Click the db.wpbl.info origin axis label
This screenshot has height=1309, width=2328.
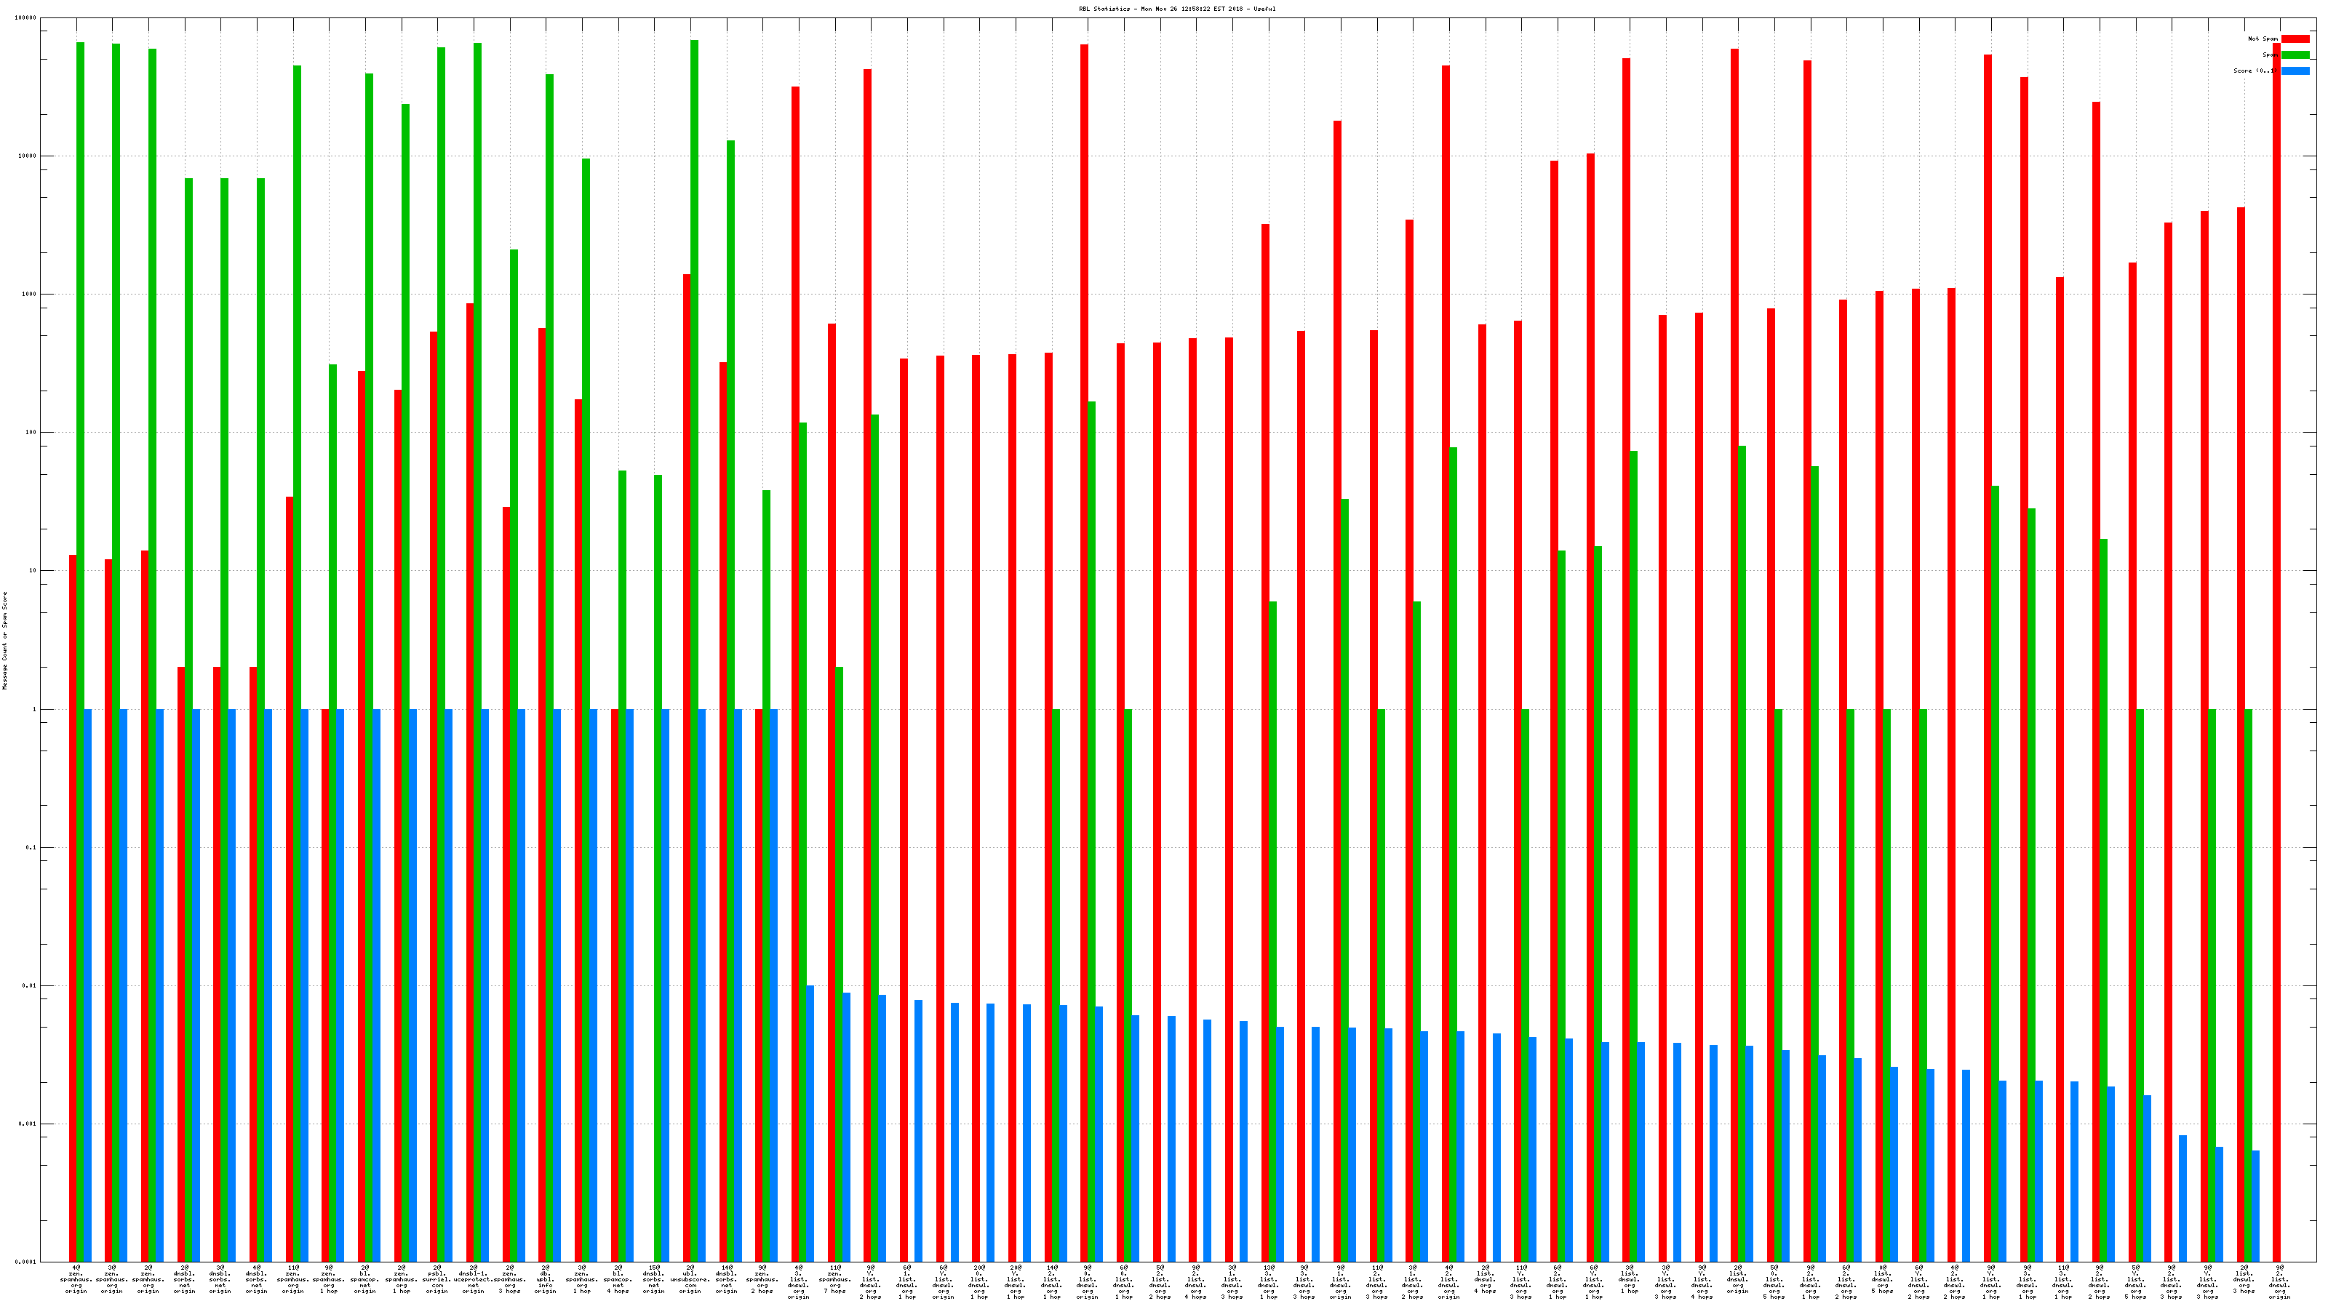pyautogui.click(x=546, y=1280)
